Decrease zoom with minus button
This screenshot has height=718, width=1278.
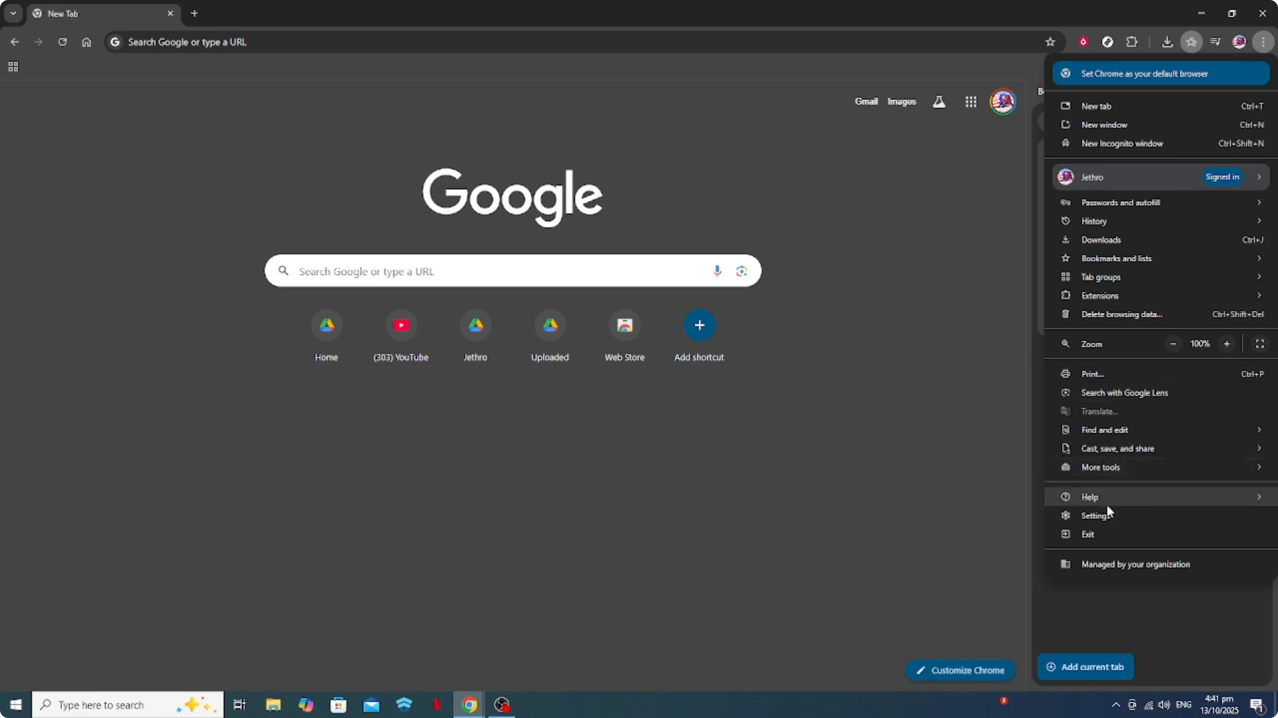tap(1173, 344)
